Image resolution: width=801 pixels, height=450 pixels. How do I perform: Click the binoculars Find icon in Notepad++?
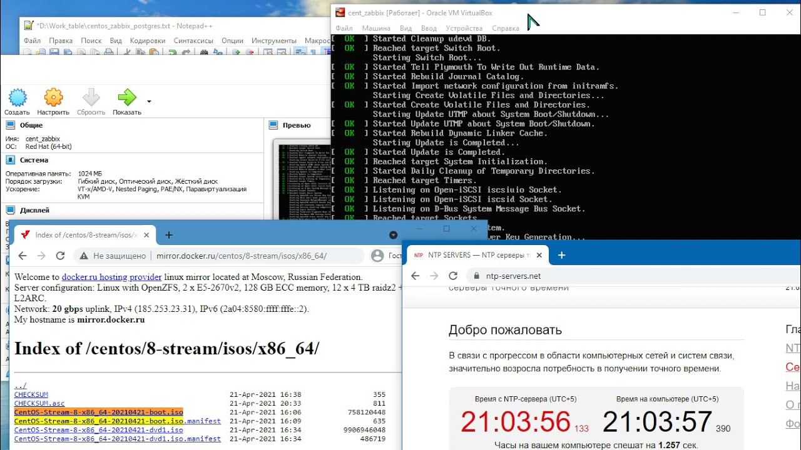[204, 52]
